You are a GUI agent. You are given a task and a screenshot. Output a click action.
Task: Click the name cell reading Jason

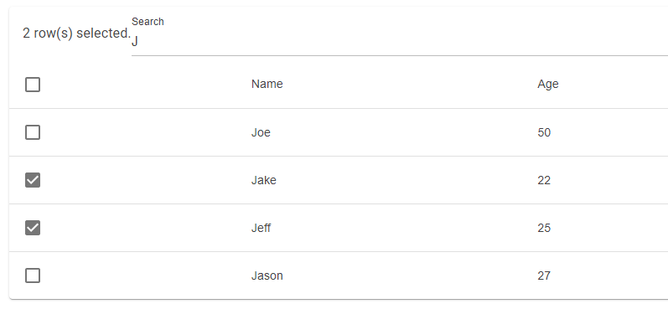tap(267, 276)
